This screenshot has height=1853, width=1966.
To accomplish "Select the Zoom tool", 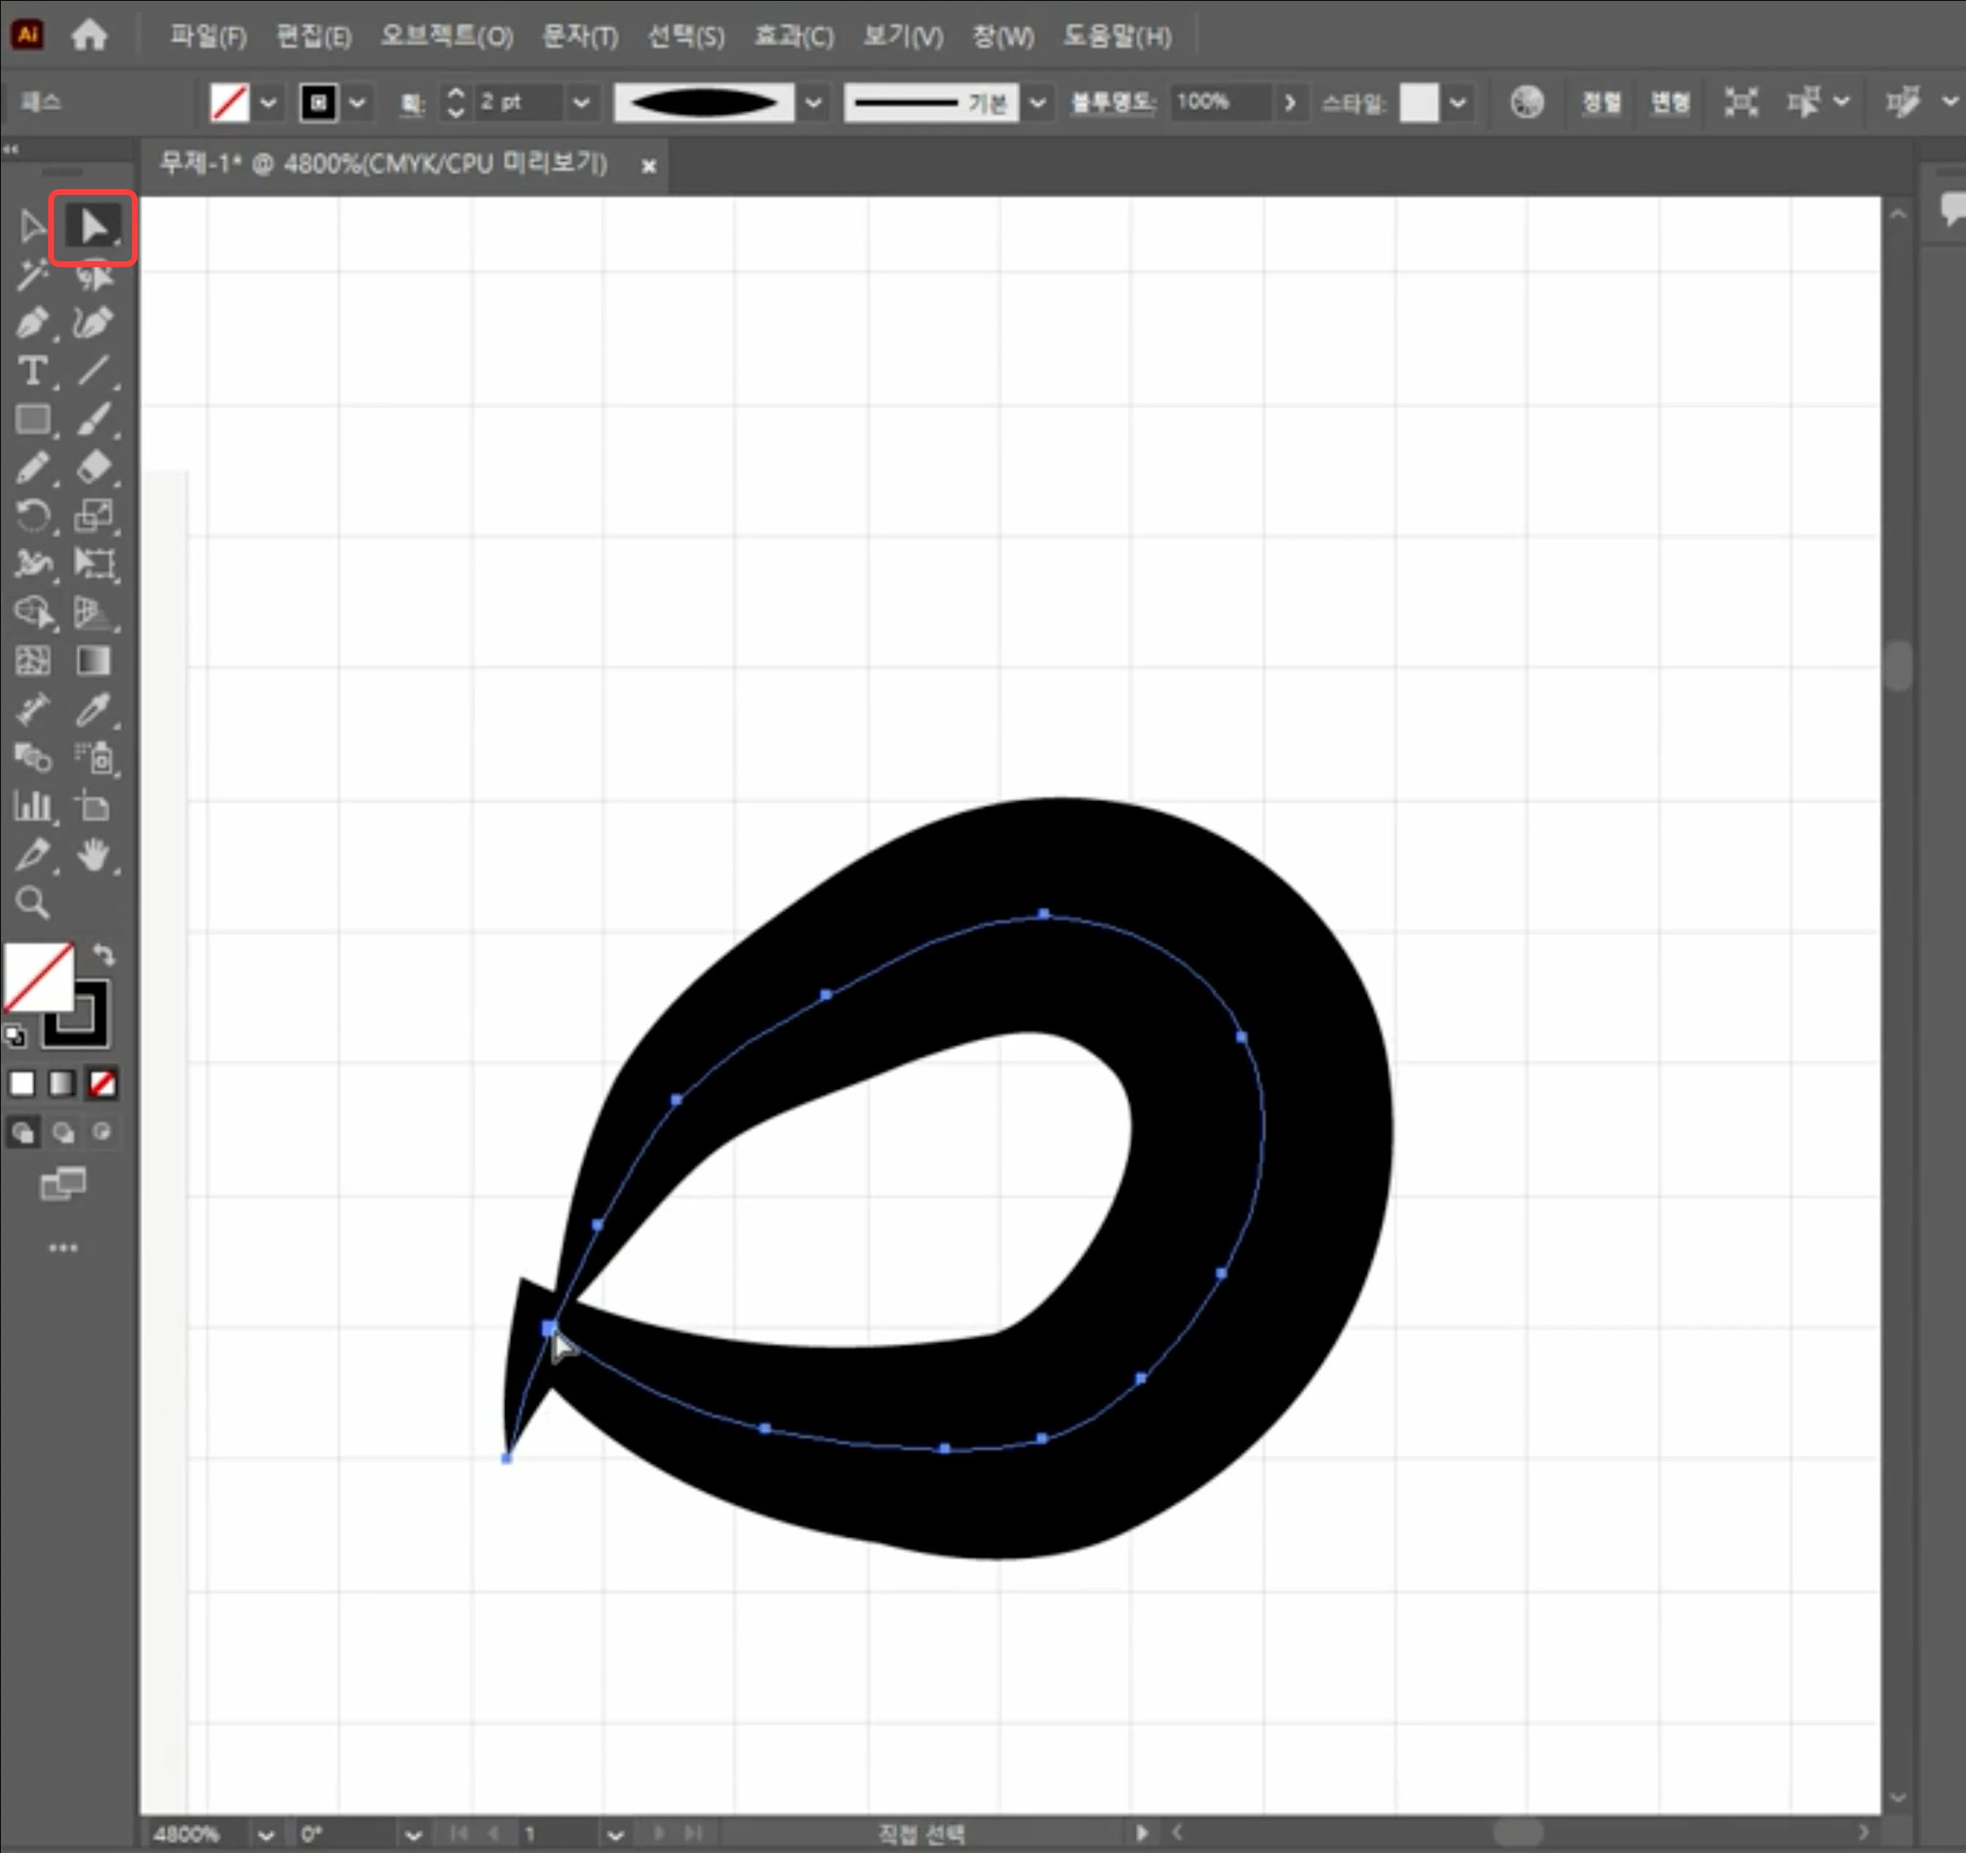I will (32, 902).
